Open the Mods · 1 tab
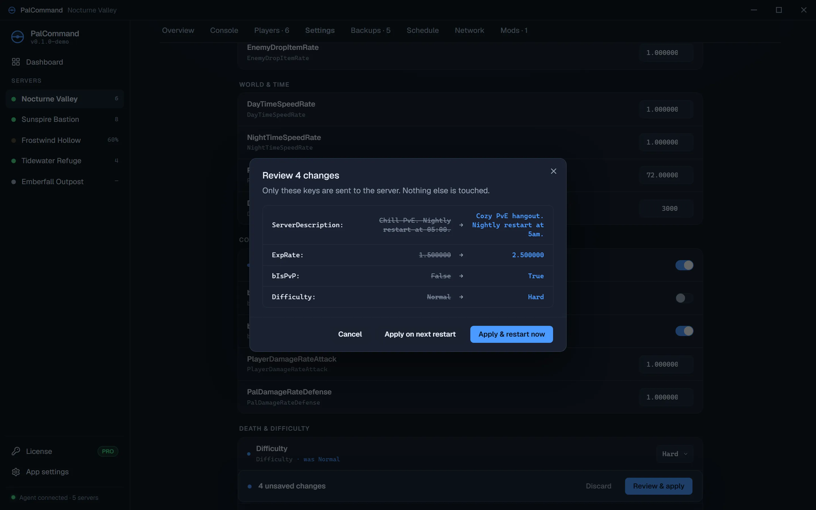The width and height of the screenshot is (816, 510). tap(514, 30)
